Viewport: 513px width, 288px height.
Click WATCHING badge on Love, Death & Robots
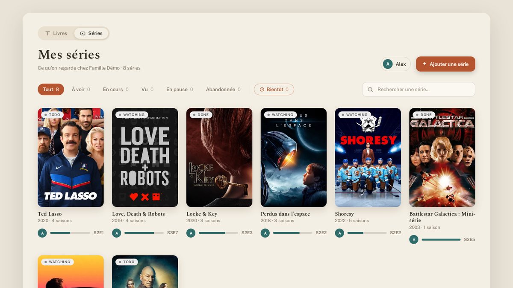click(x=132, y=115)
